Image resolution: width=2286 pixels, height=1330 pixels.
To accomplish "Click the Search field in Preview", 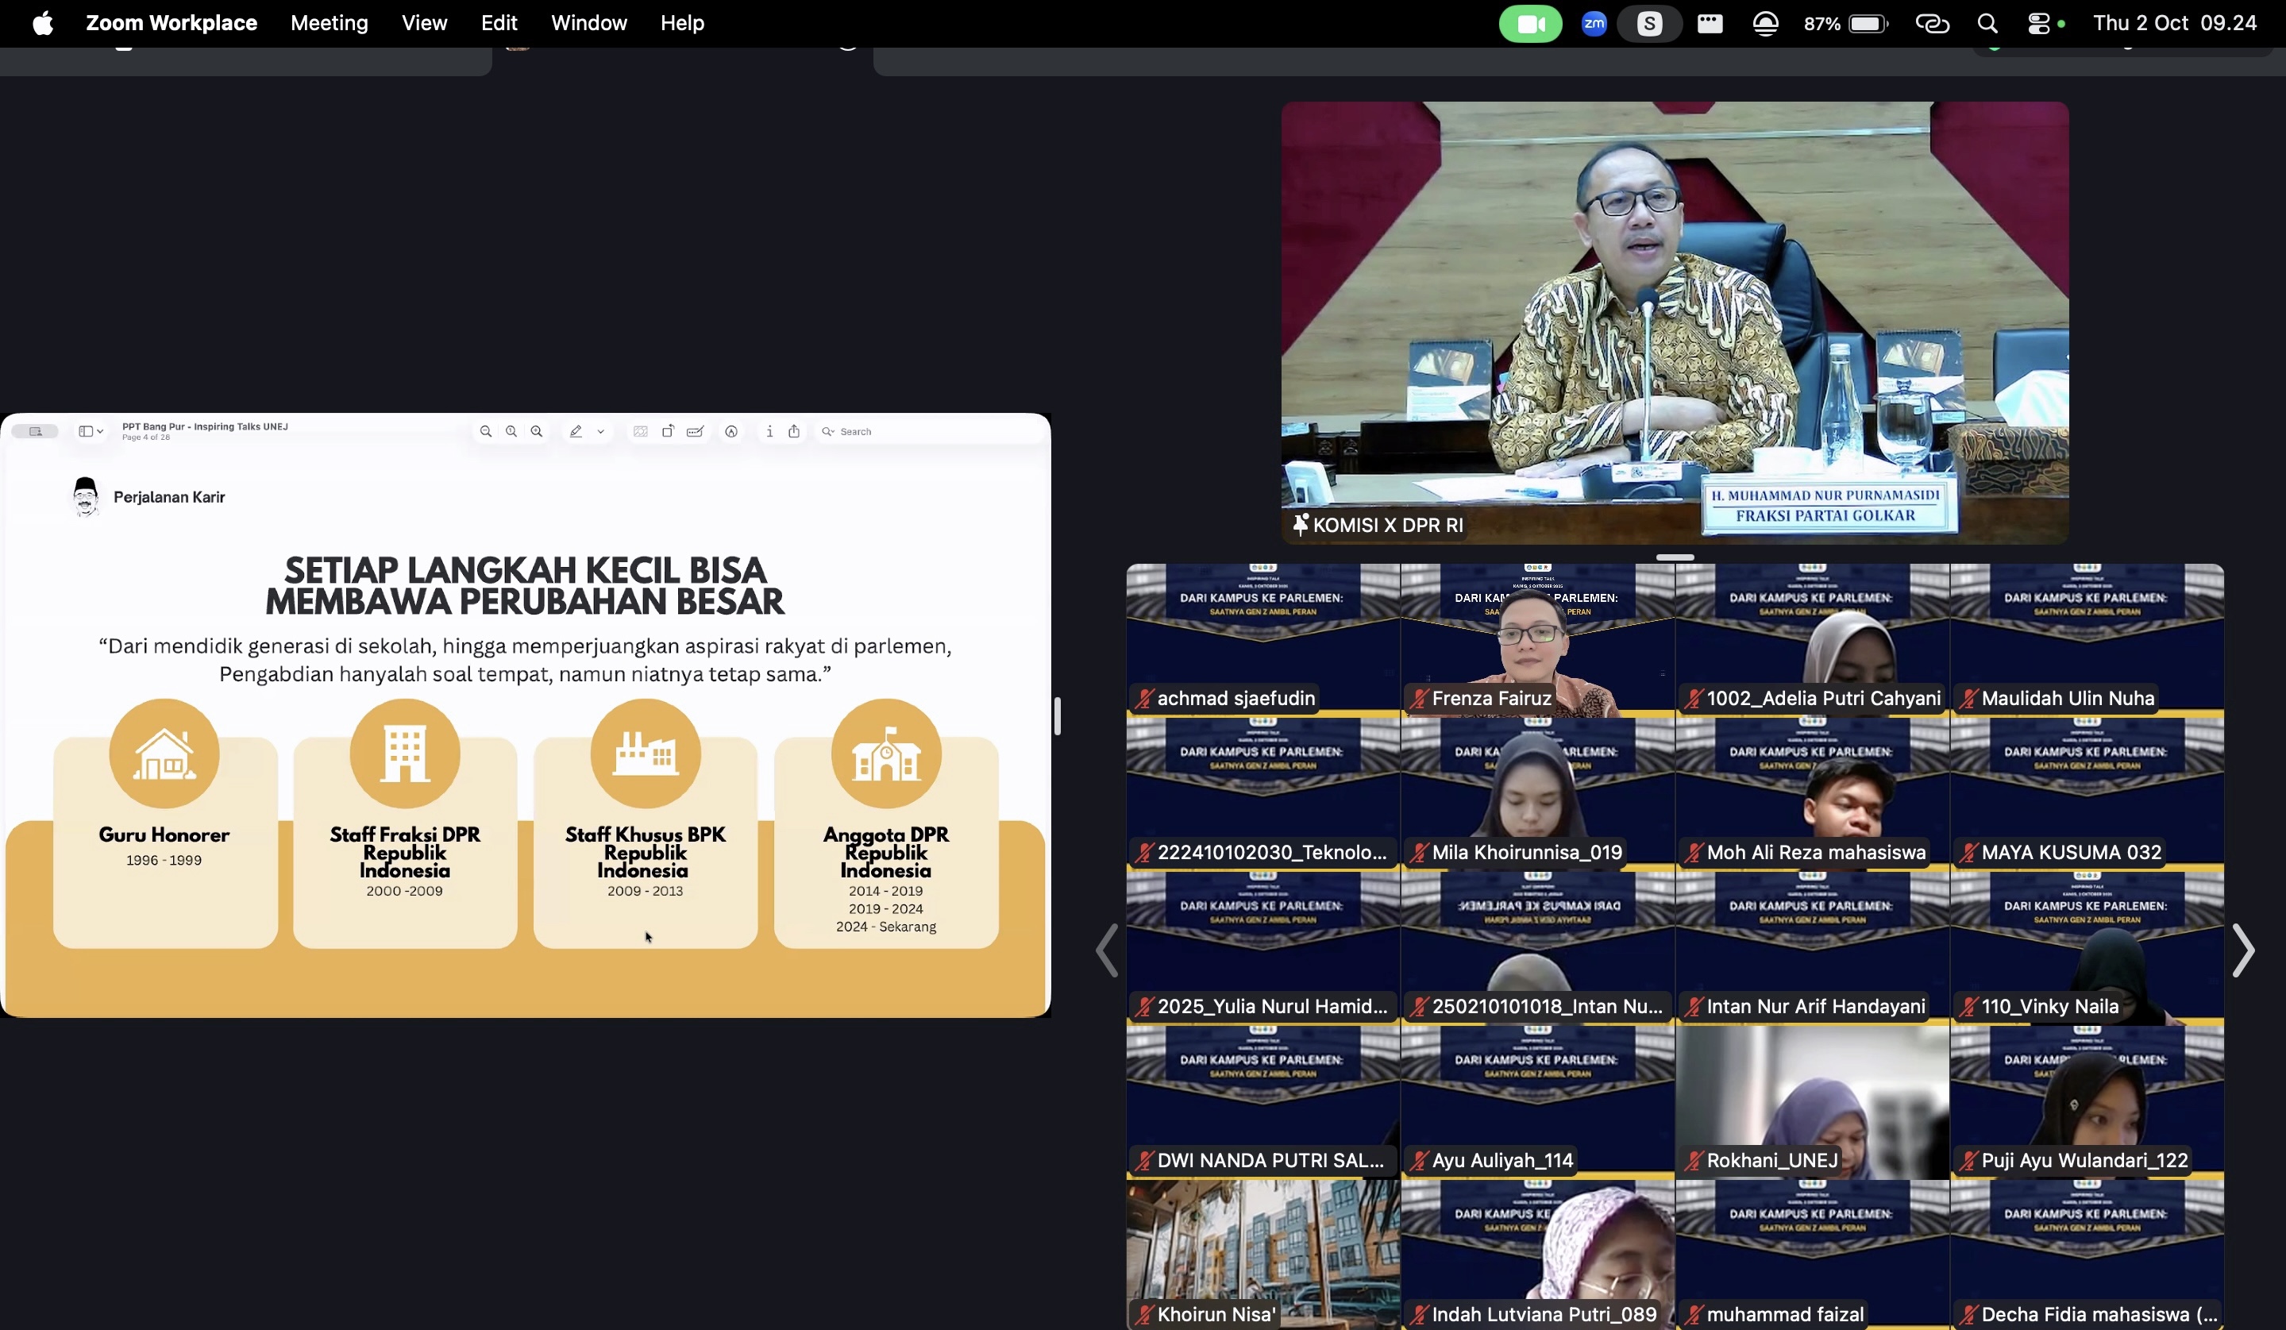I will click(x=858, y=431).
